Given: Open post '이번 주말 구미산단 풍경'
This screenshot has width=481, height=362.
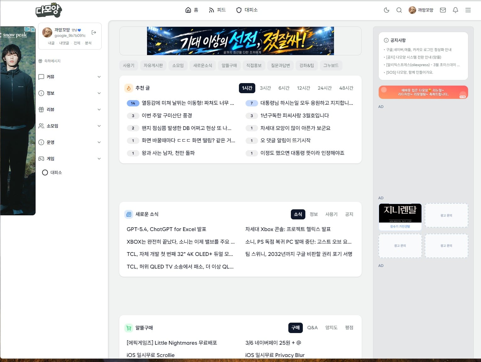Looking at the screenshot, I should 167,116.
